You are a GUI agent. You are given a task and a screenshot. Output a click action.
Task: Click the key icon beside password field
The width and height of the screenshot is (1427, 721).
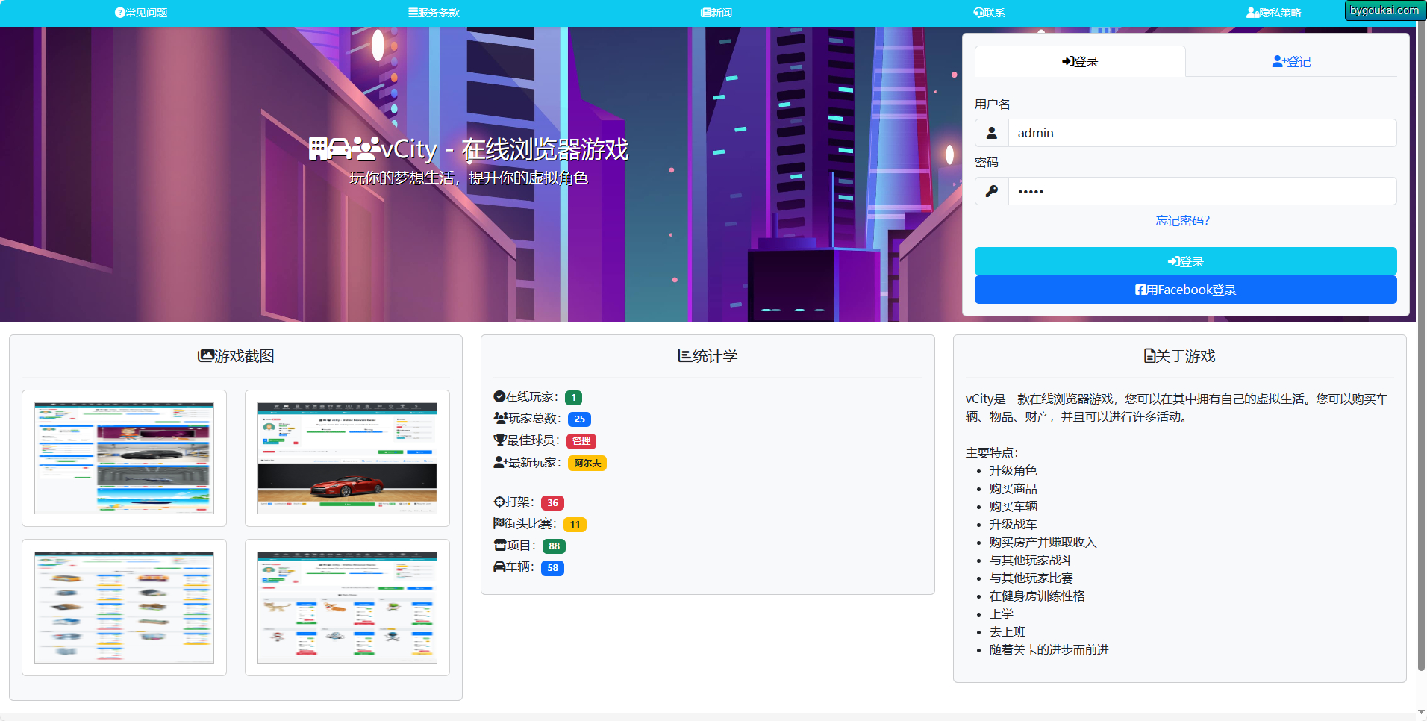pyautogui.click(x=991, y=191)
